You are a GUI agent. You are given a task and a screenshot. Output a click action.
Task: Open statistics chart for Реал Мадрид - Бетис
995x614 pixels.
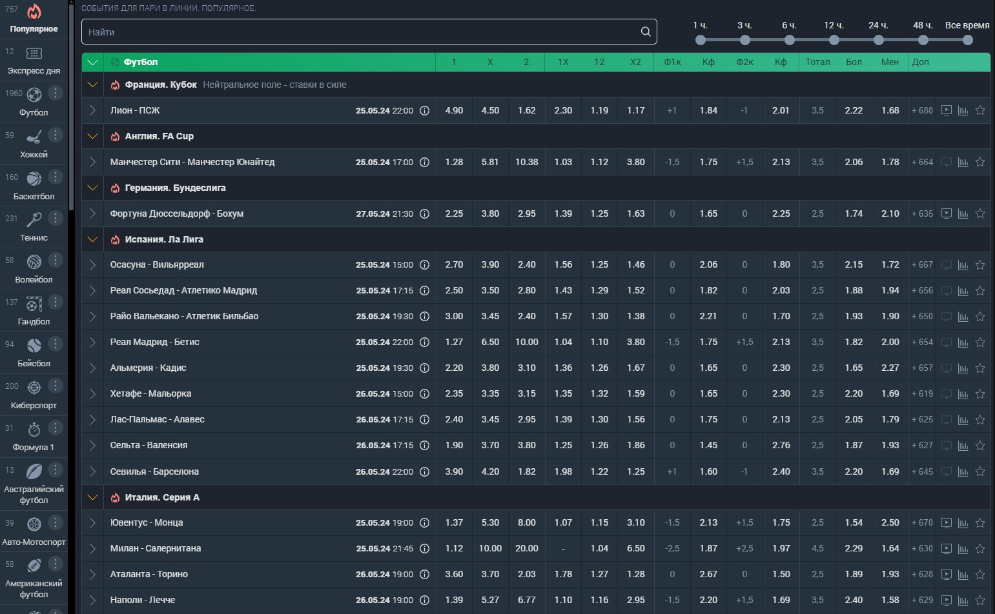point(963,342)
